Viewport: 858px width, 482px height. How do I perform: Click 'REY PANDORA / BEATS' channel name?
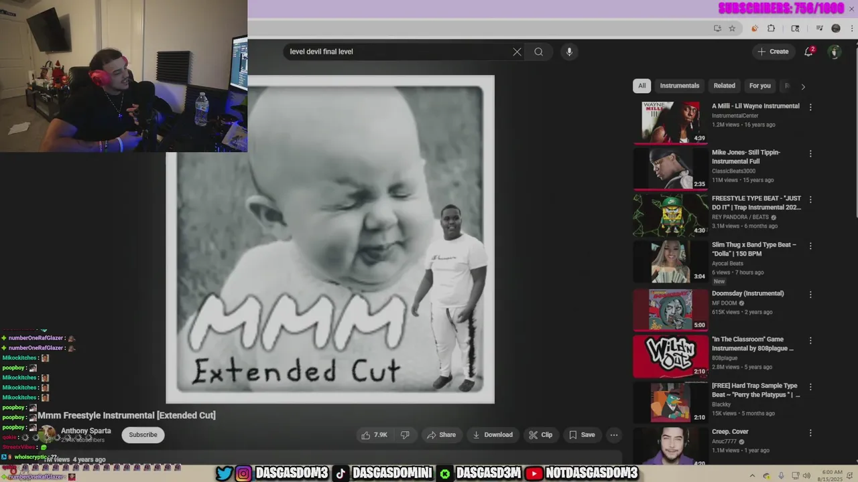(x=741, y=218)
